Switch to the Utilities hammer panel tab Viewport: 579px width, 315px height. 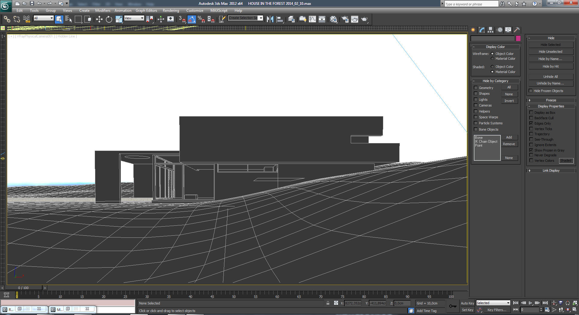(517, 30)
